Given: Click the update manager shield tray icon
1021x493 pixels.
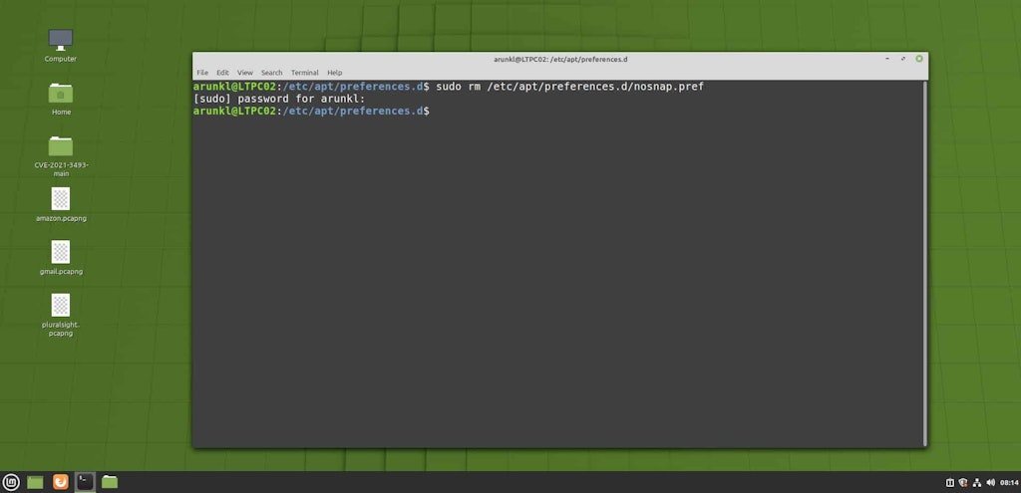Looking at the screenshot, I should 963,483.
